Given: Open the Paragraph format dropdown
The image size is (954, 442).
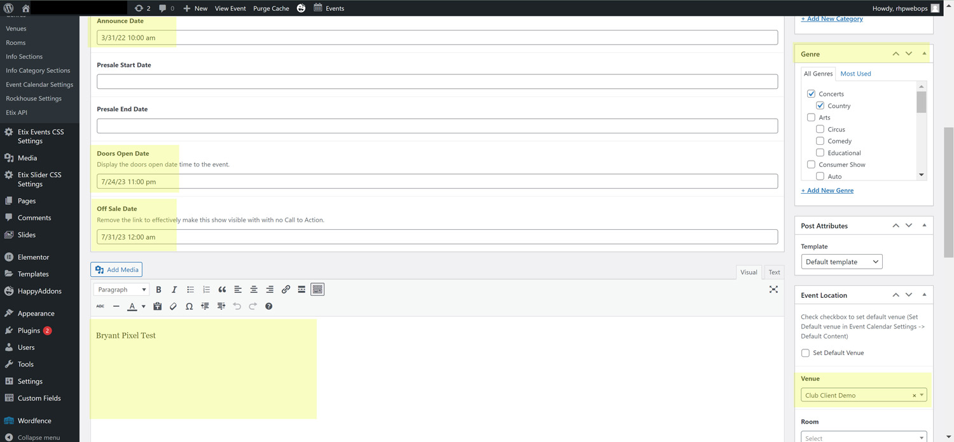Looking at the screenshot, I should coord(121,290).
